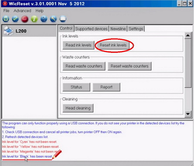Click the log line 'Black has been reset'
This screenshot has width=194, height=166.
27,156
